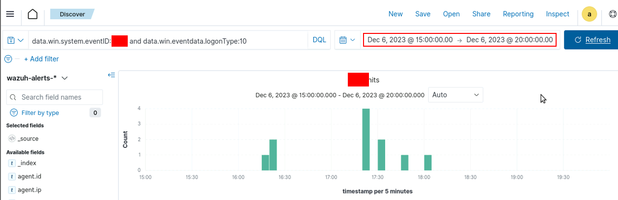
Task: Open calendar quick date picker
Action: (347, 40)
